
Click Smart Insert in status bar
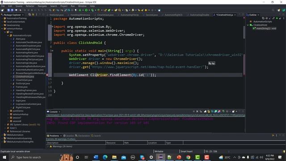click(x=186, y=151)
